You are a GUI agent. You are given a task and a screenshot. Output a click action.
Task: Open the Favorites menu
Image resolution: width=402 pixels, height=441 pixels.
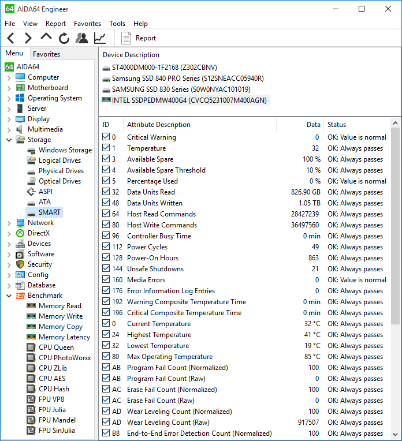[x=87, y=24]
